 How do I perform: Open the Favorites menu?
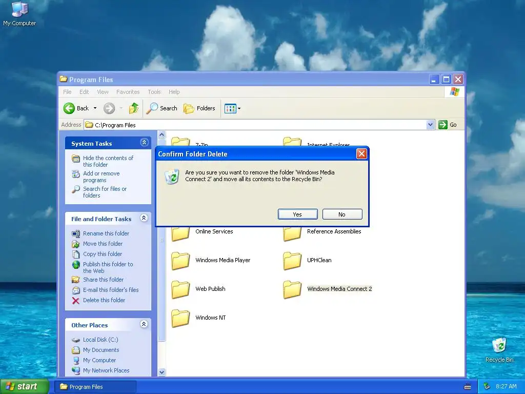128,92
